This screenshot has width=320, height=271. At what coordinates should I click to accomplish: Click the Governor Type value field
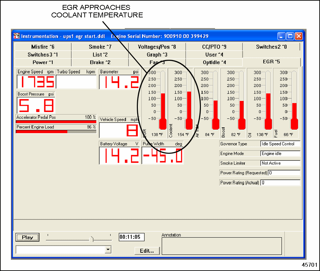tap(280, 144)
